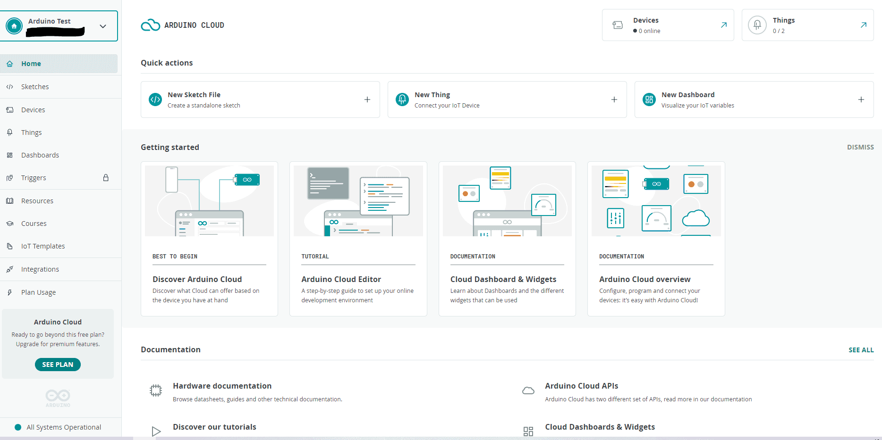Dismiss the Getting started section
The height and width of the screenshot is (440, 882).
click(x=860, y=147)
